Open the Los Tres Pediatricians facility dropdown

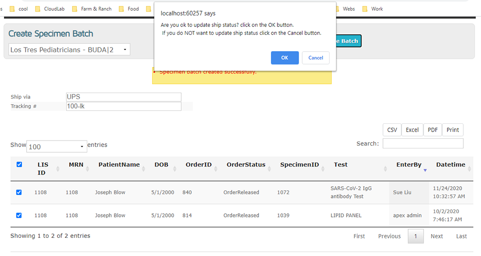[x=69, y=49]
